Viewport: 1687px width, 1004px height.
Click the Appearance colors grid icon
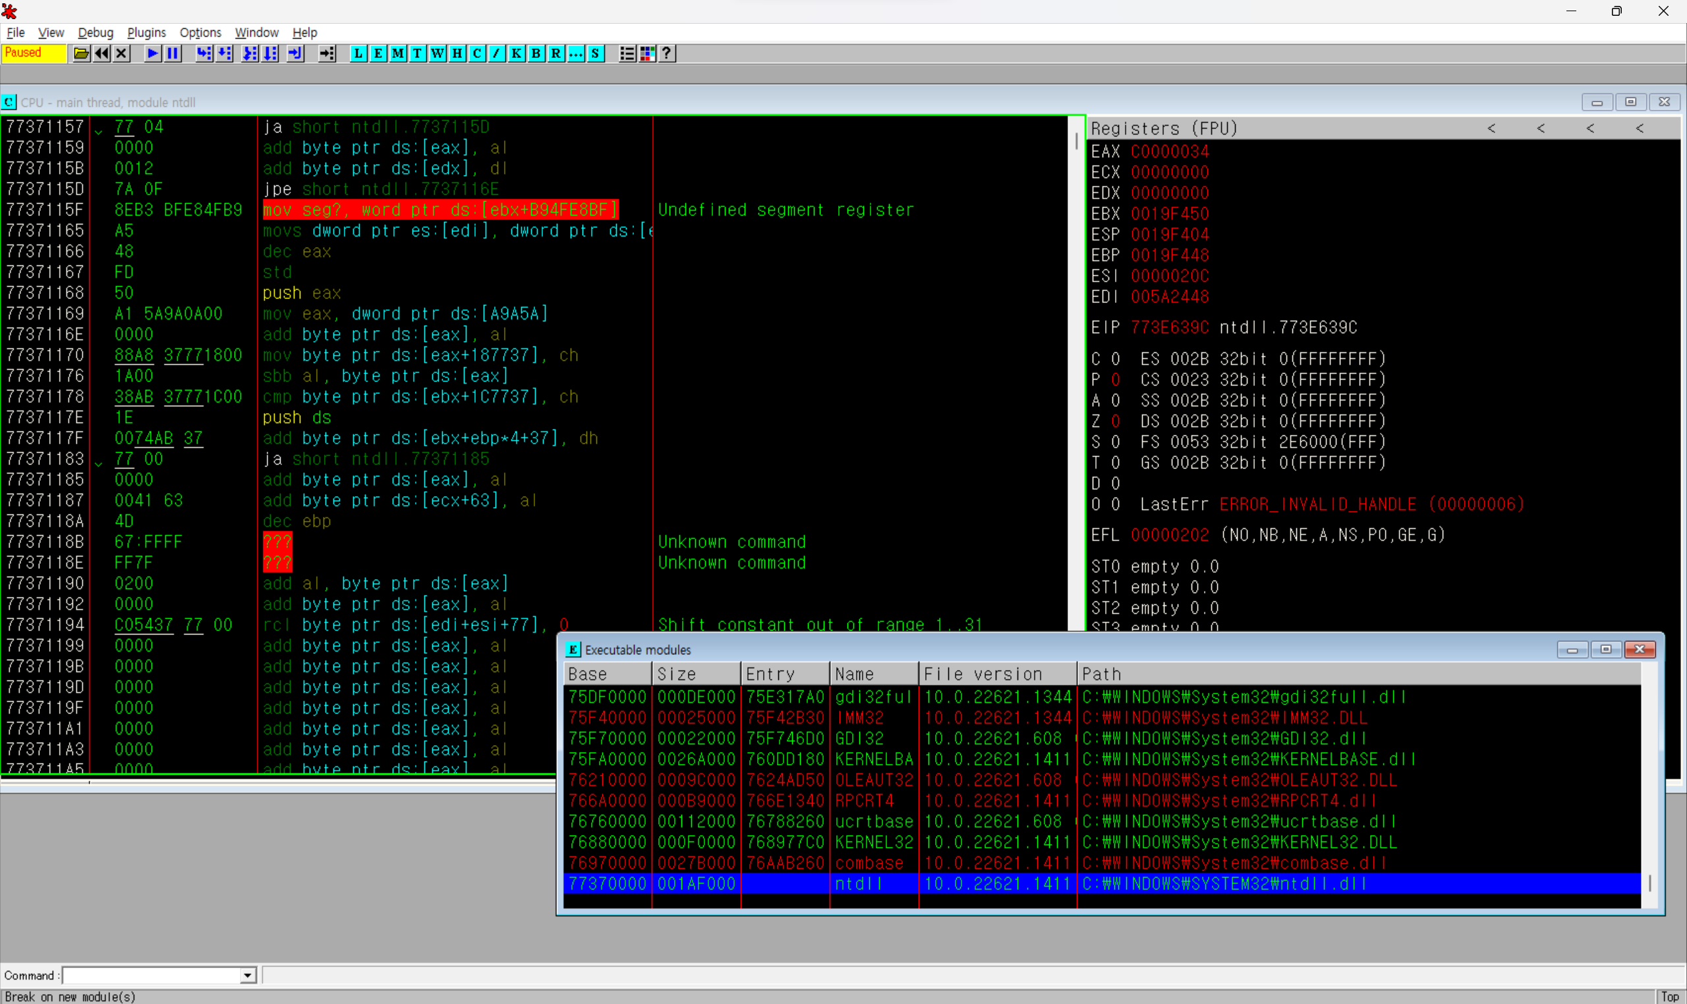647,53
